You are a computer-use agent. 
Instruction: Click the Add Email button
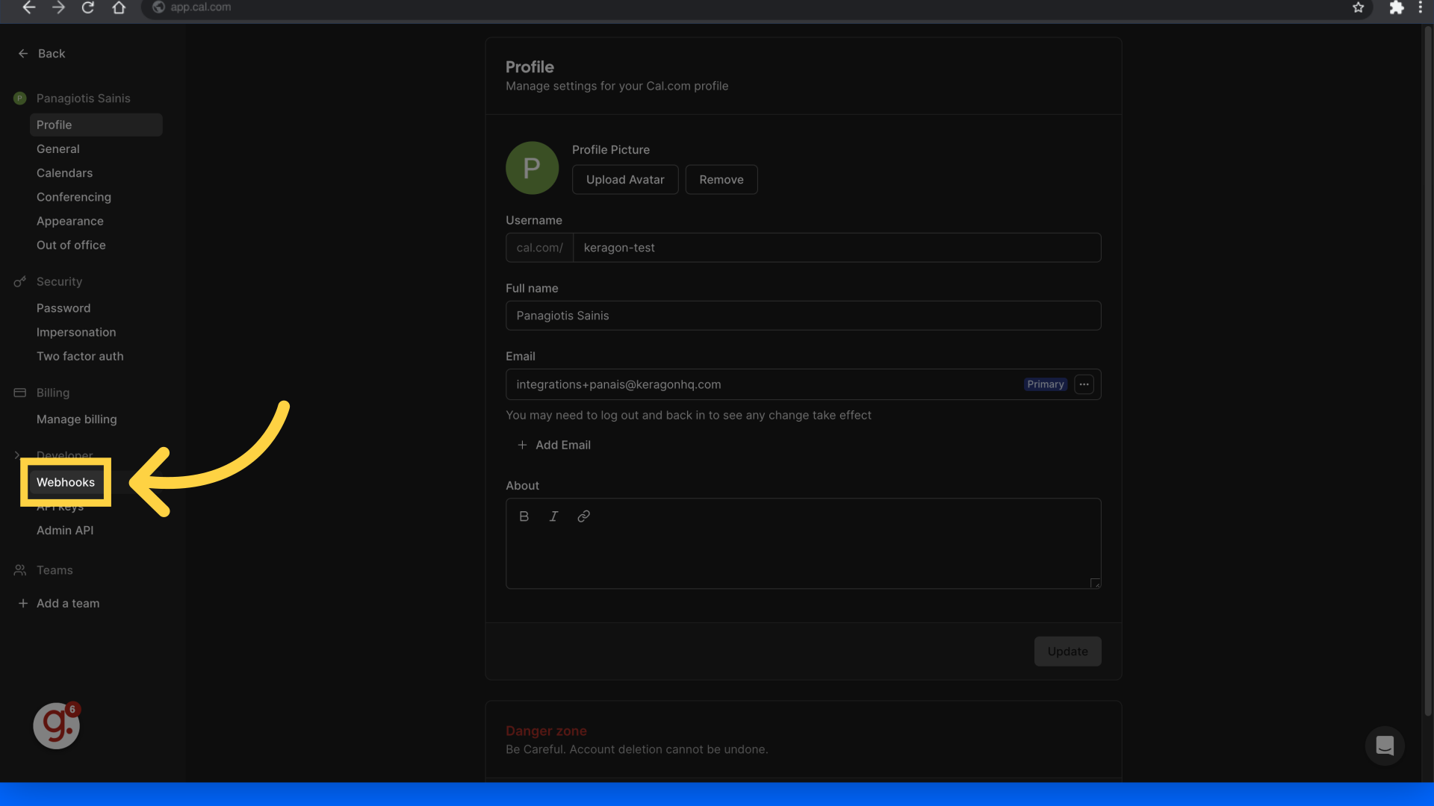(x=554, y=445)
